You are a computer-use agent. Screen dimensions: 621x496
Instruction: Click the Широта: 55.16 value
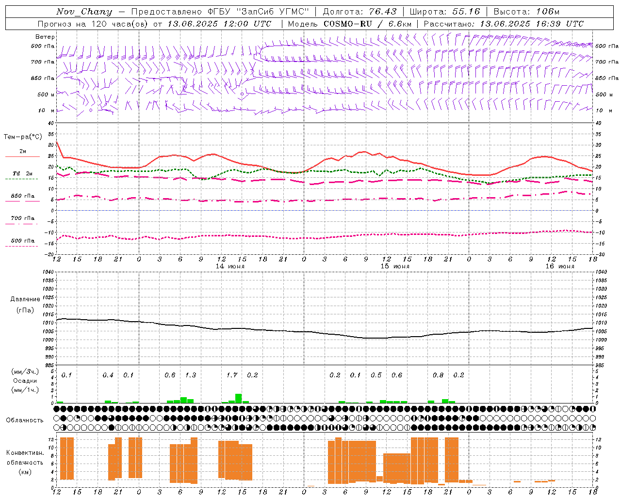point(445,12)
